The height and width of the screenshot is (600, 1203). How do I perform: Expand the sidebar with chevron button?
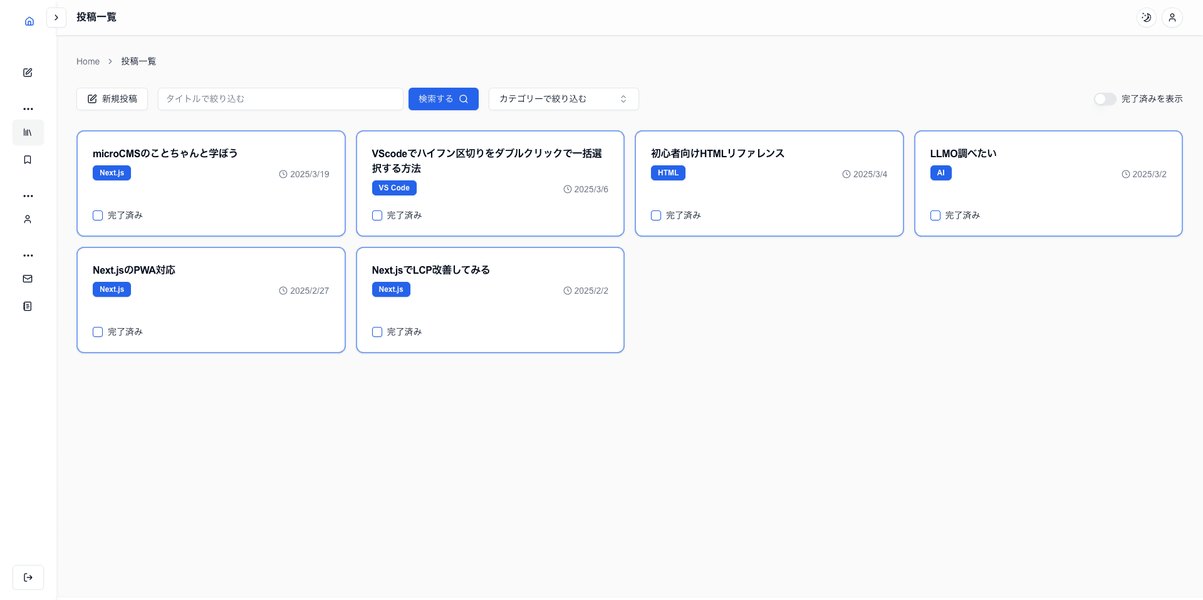pos(56,18)
